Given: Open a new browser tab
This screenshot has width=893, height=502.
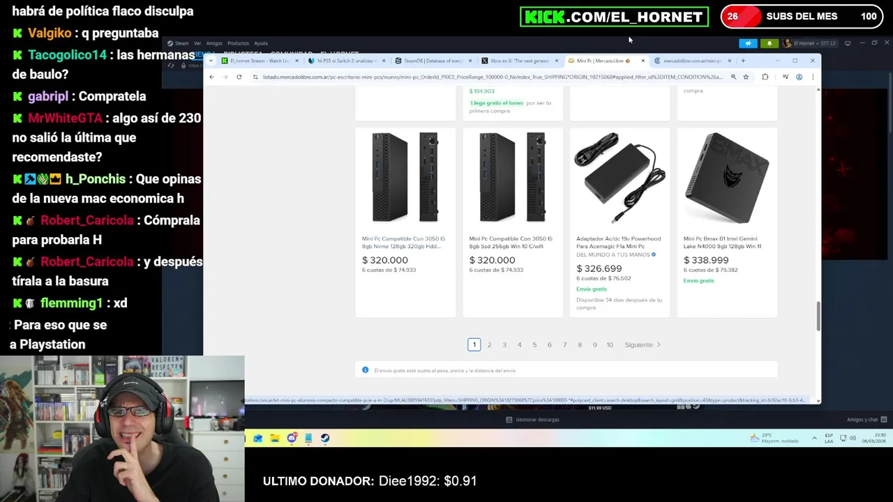Looking at the screenshot, I should point(743,61).
